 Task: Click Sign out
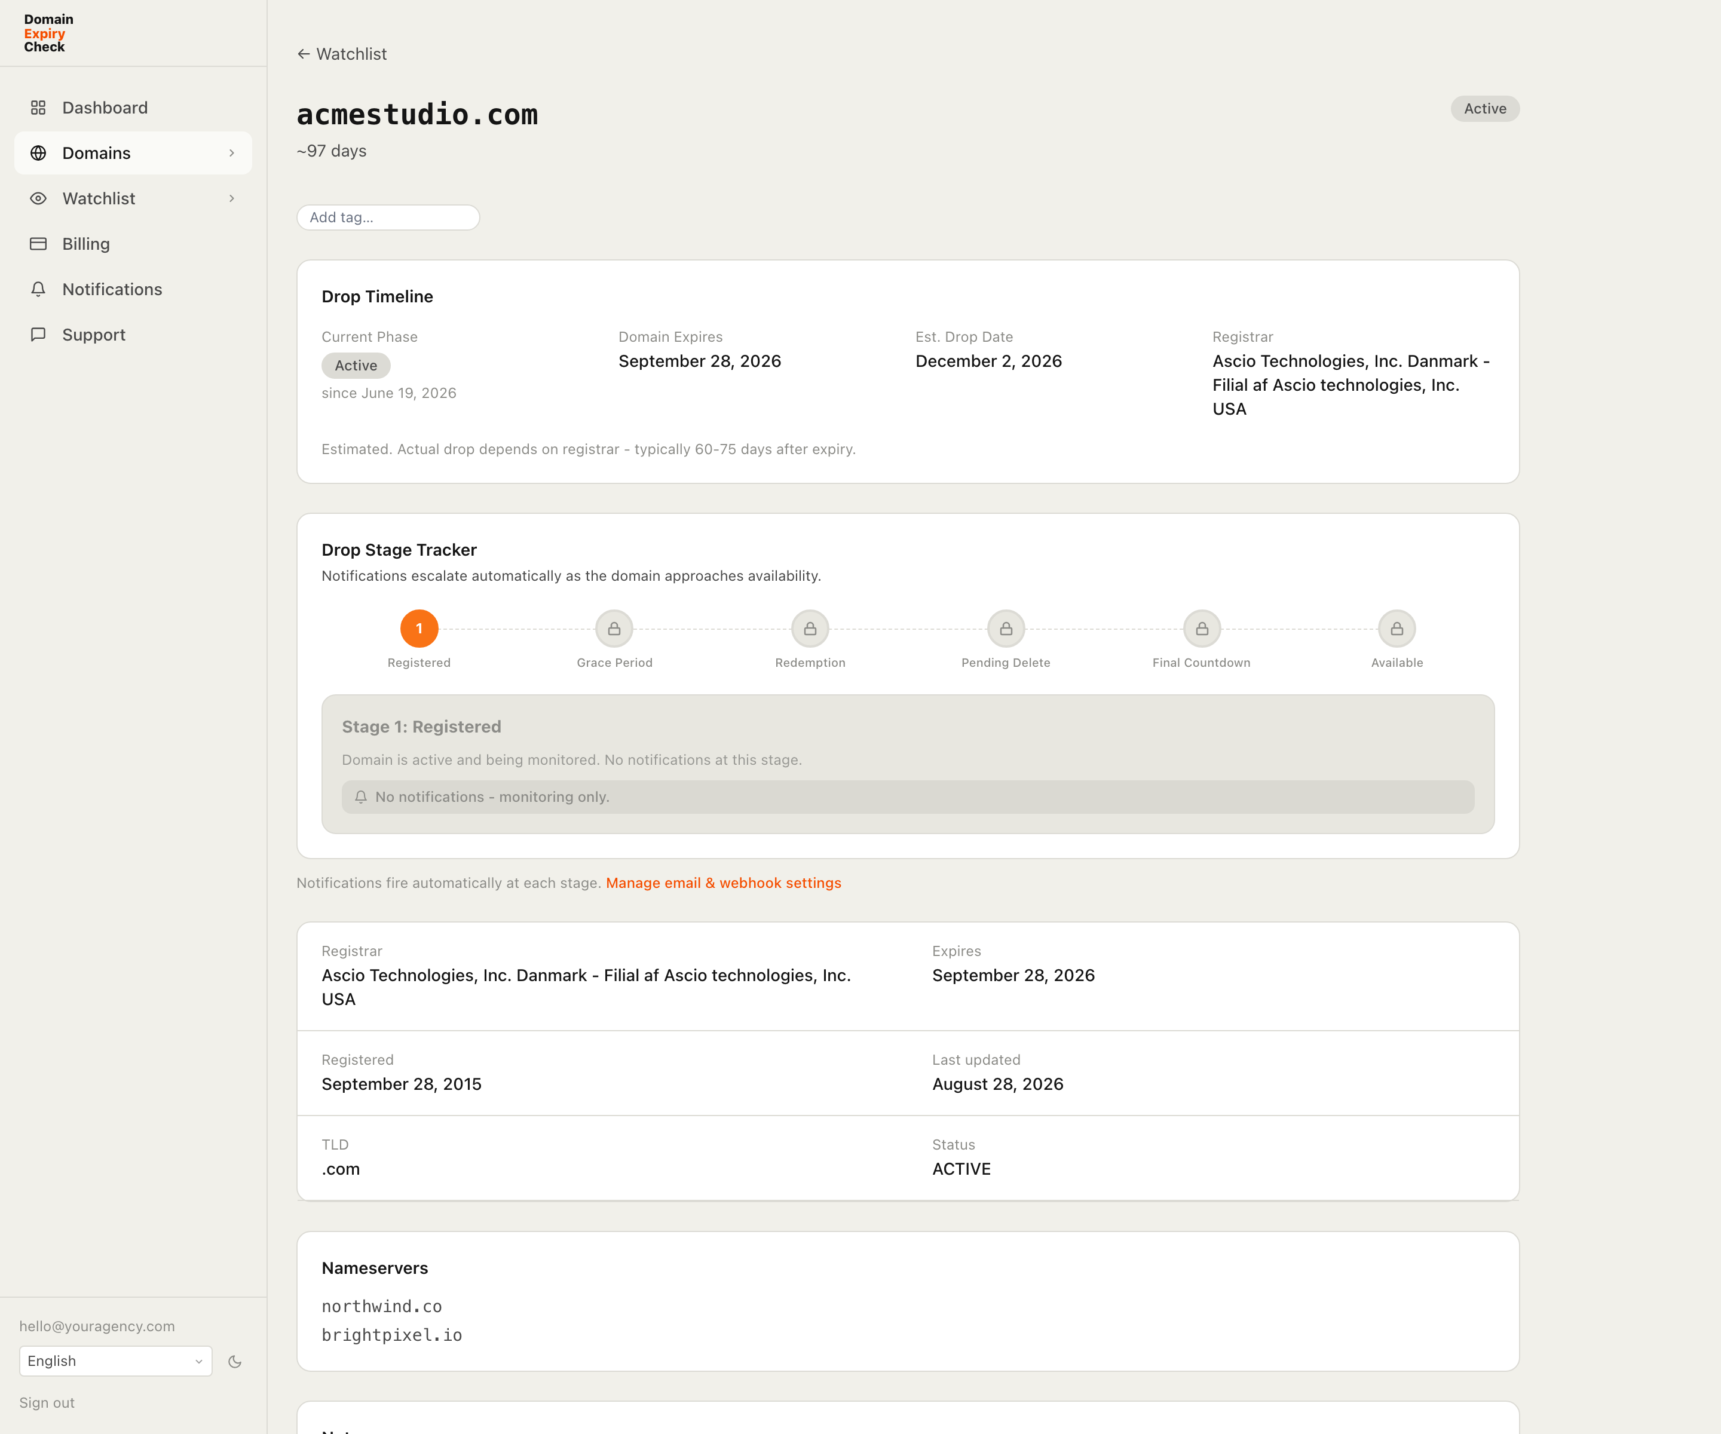[47, 1403]
